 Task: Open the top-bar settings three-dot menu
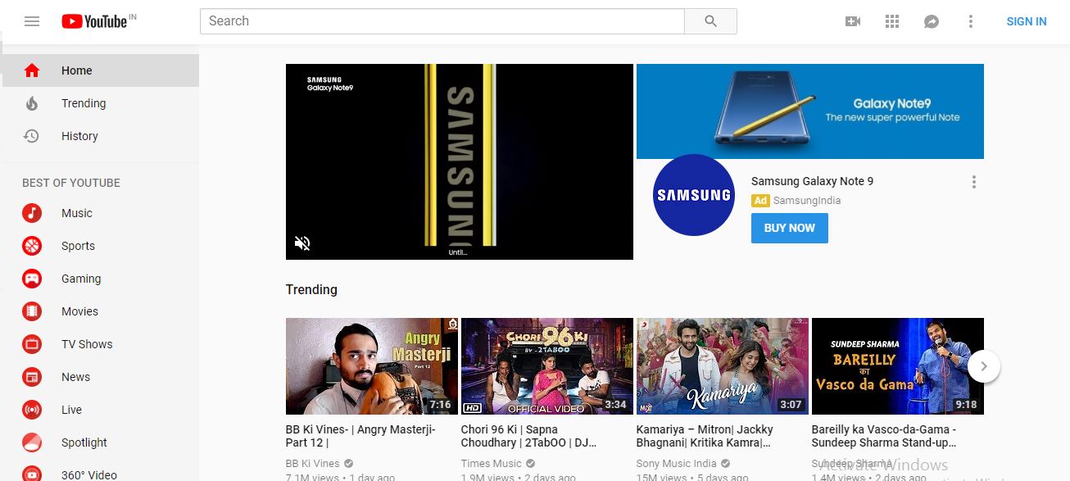tap(971, 21)
